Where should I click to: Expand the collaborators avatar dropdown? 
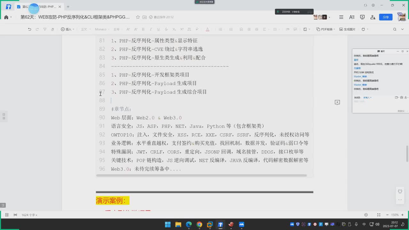click(330, 17)
